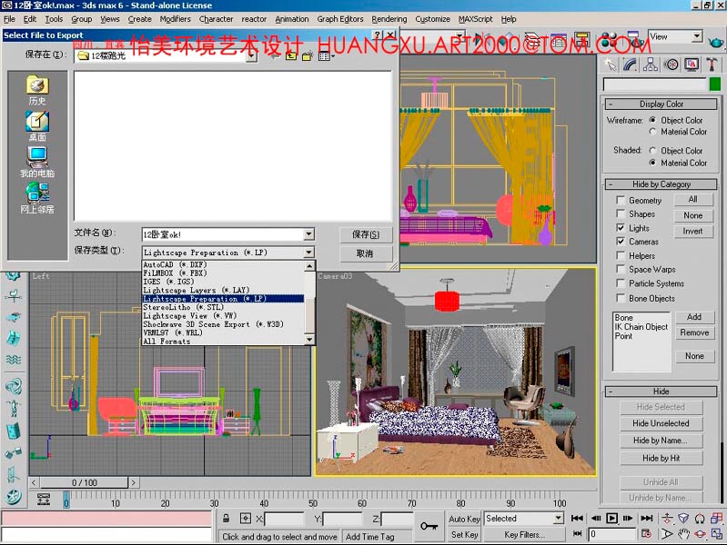Click the Zoom Extents All icon
Image resolution: width=727 pixels, height=545 pixels.
point(716,518)
